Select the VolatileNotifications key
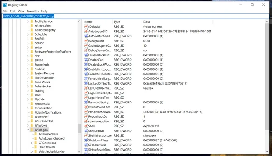This screenshot has width=272, height=156. (48, 112)
